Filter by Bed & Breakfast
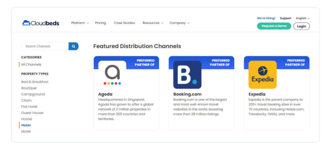Image resolution: width=331 pixels, height=151 pixels. point(35,82)
